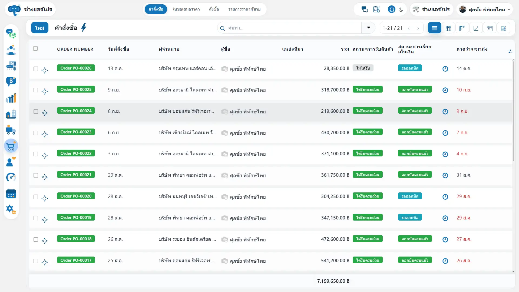Open Order PO-00023 record
Viewport: 519px width, 292px height.
pyautogui.click(x=76, y=132)
